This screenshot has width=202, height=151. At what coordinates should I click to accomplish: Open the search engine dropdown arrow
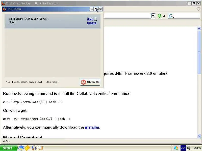173,17
